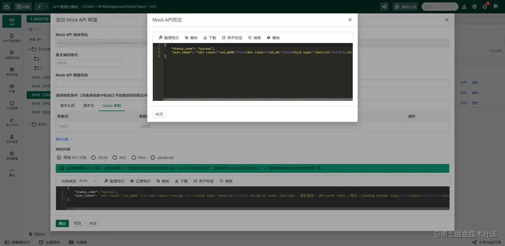505x246 pixels.
Task: Click 搜索 in the preview dialog toolbar
Action: click(x=254, y=38)
